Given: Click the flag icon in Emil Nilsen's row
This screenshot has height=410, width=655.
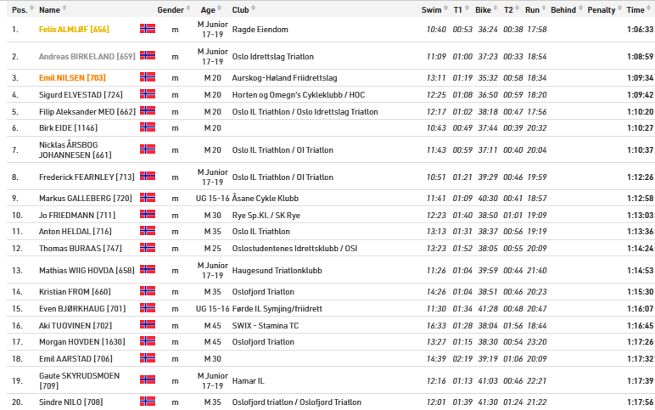Looking at the screenshot, I should coord(148,77).
